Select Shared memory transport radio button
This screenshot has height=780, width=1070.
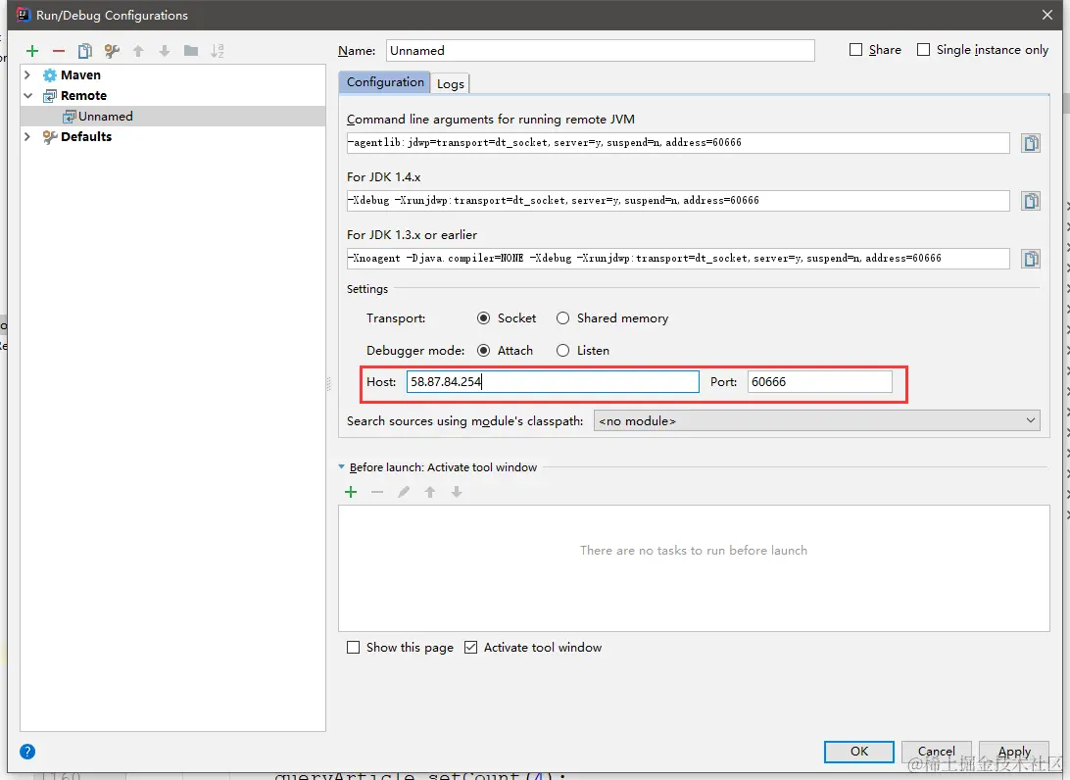(x=563, y=318)
